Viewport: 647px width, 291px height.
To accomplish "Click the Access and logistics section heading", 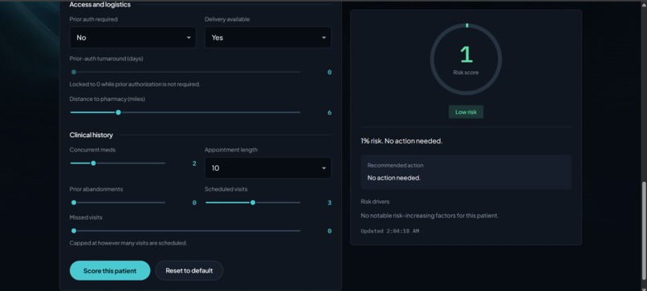I will [100, 5].
